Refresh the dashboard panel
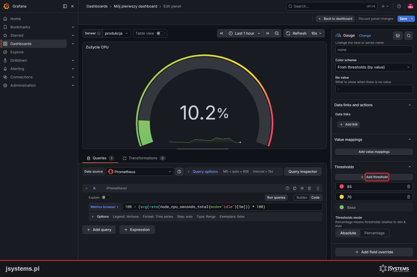 click(296, 33)
